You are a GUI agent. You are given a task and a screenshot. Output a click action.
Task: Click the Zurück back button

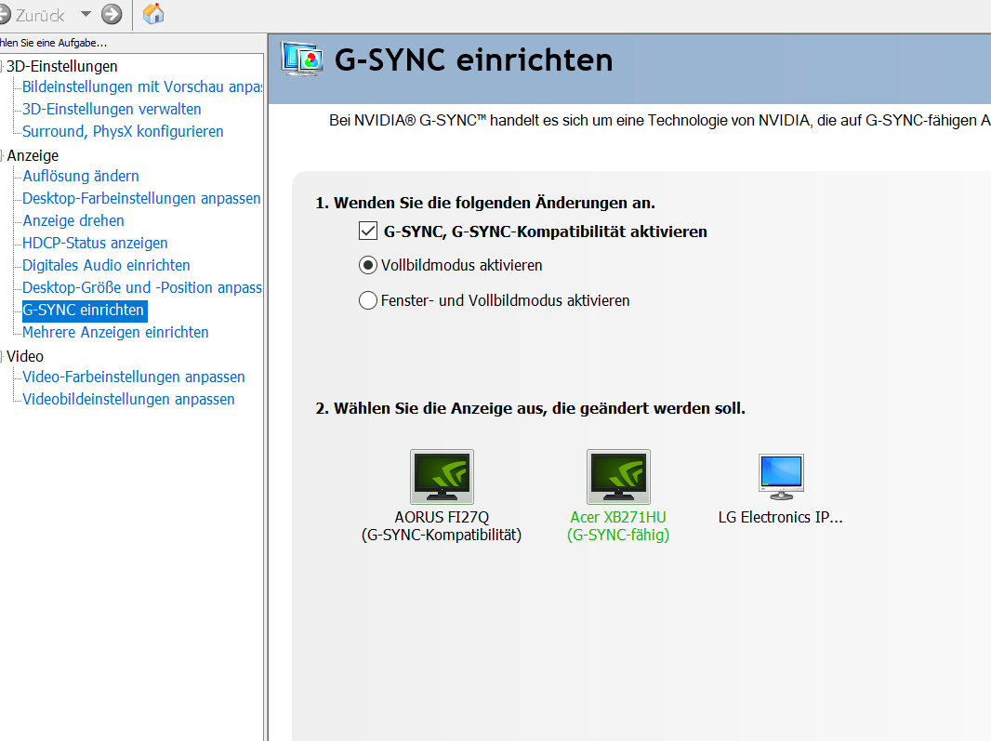(x=33, y=15)
